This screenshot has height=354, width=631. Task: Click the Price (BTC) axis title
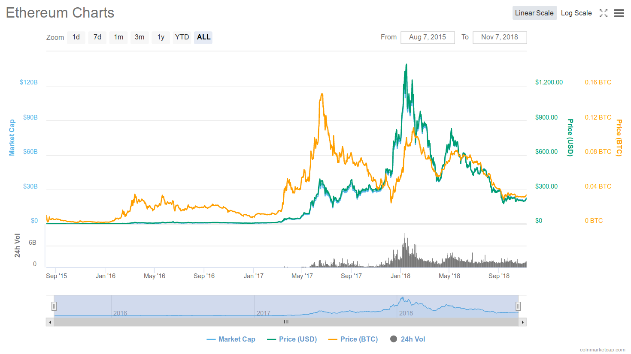click(x=619, y=138)
